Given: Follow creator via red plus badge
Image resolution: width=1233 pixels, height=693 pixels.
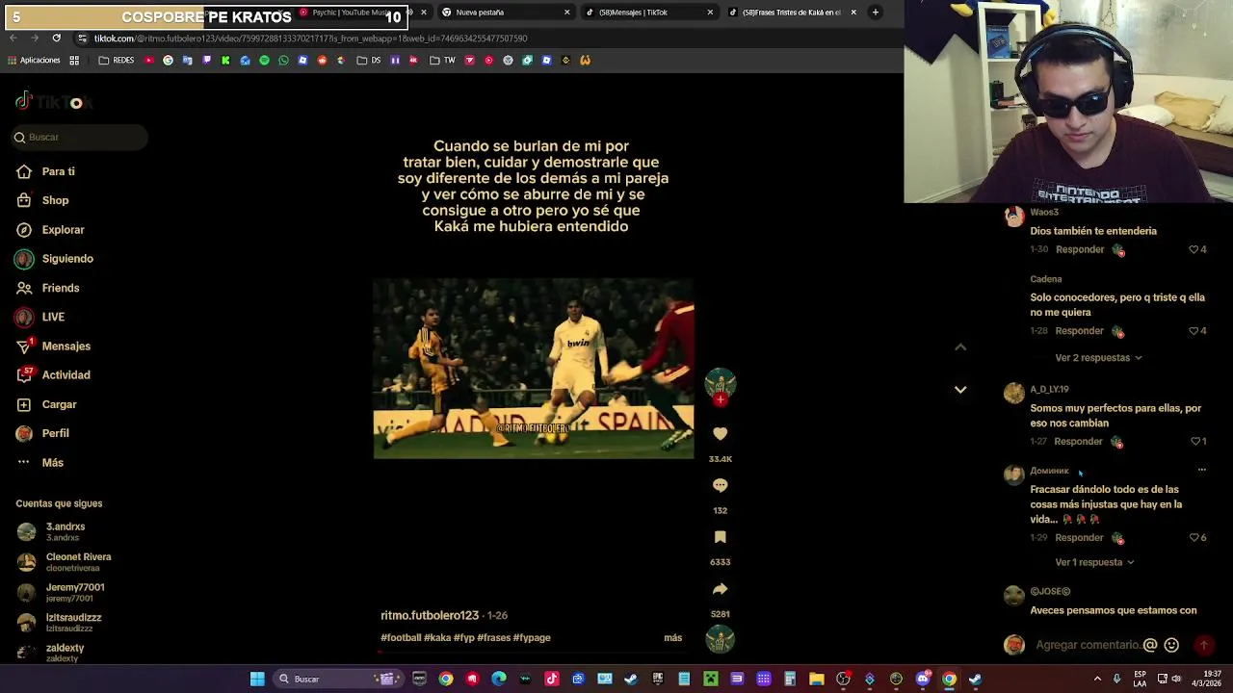Looking at the screenshot, I should tap(720, 399).
